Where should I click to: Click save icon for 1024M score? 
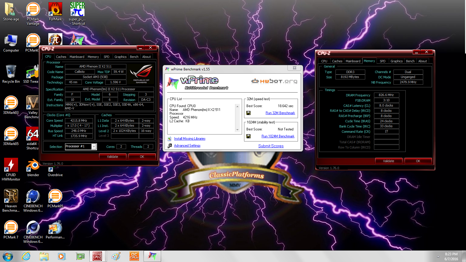click(248, 136)
